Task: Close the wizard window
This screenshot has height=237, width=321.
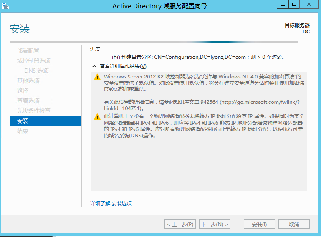Action: pyautogui.click(x=309, y=5)
